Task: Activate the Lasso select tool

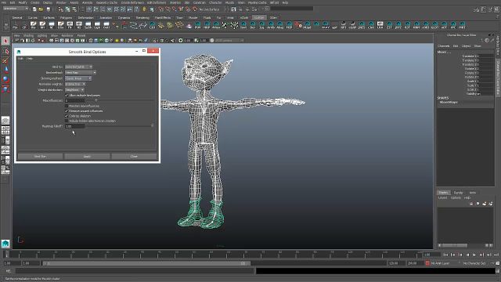Action: (5, 51)
